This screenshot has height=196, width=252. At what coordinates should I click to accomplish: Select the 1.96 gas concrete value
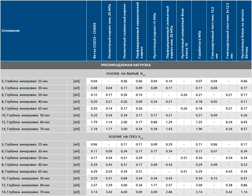199,129
